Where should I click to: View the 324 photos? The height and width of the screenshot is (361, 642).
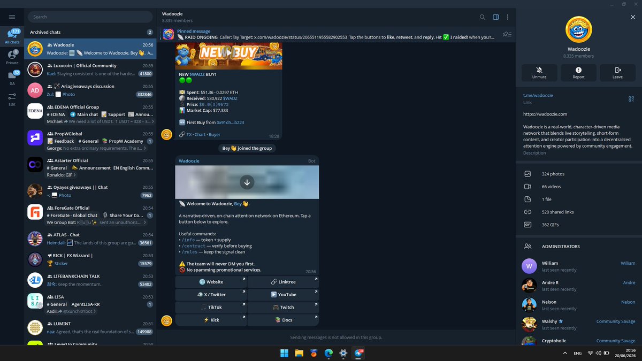(x=578, y=174)
